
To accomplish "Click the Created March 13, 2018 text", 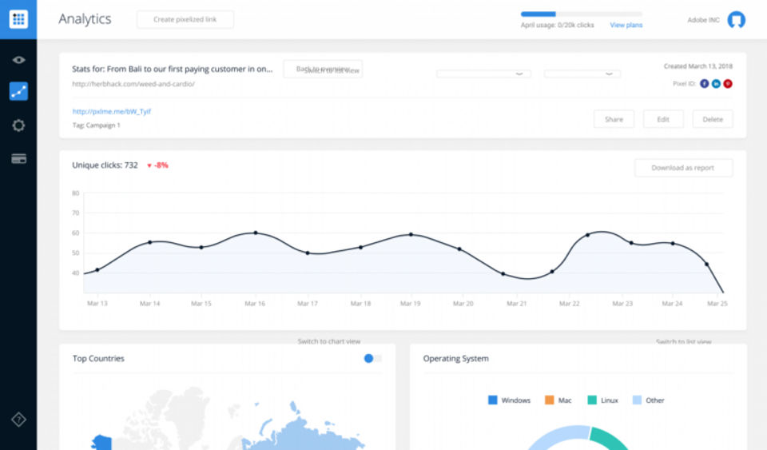I will (x=698, y=66).
